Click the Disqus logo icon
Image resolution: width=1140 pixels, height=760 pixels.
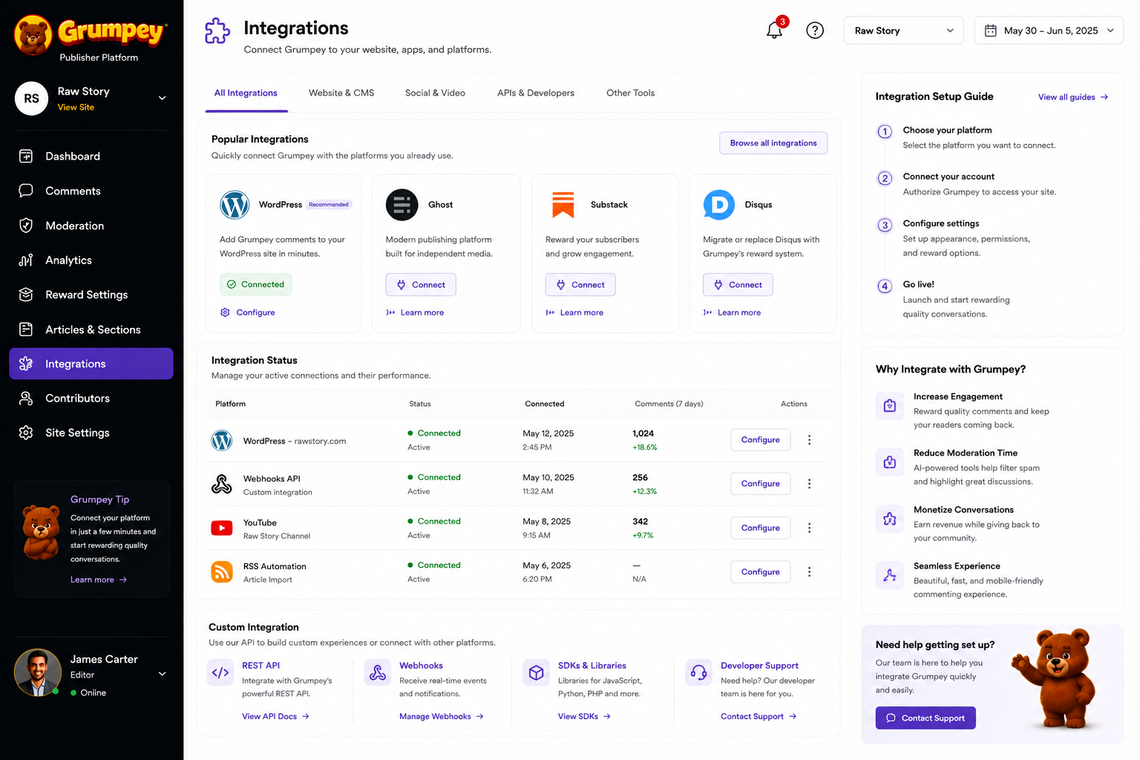(718, 205)
